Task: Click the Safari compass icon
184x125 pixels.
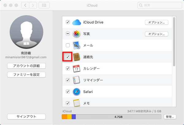Action: pos(76,92)
